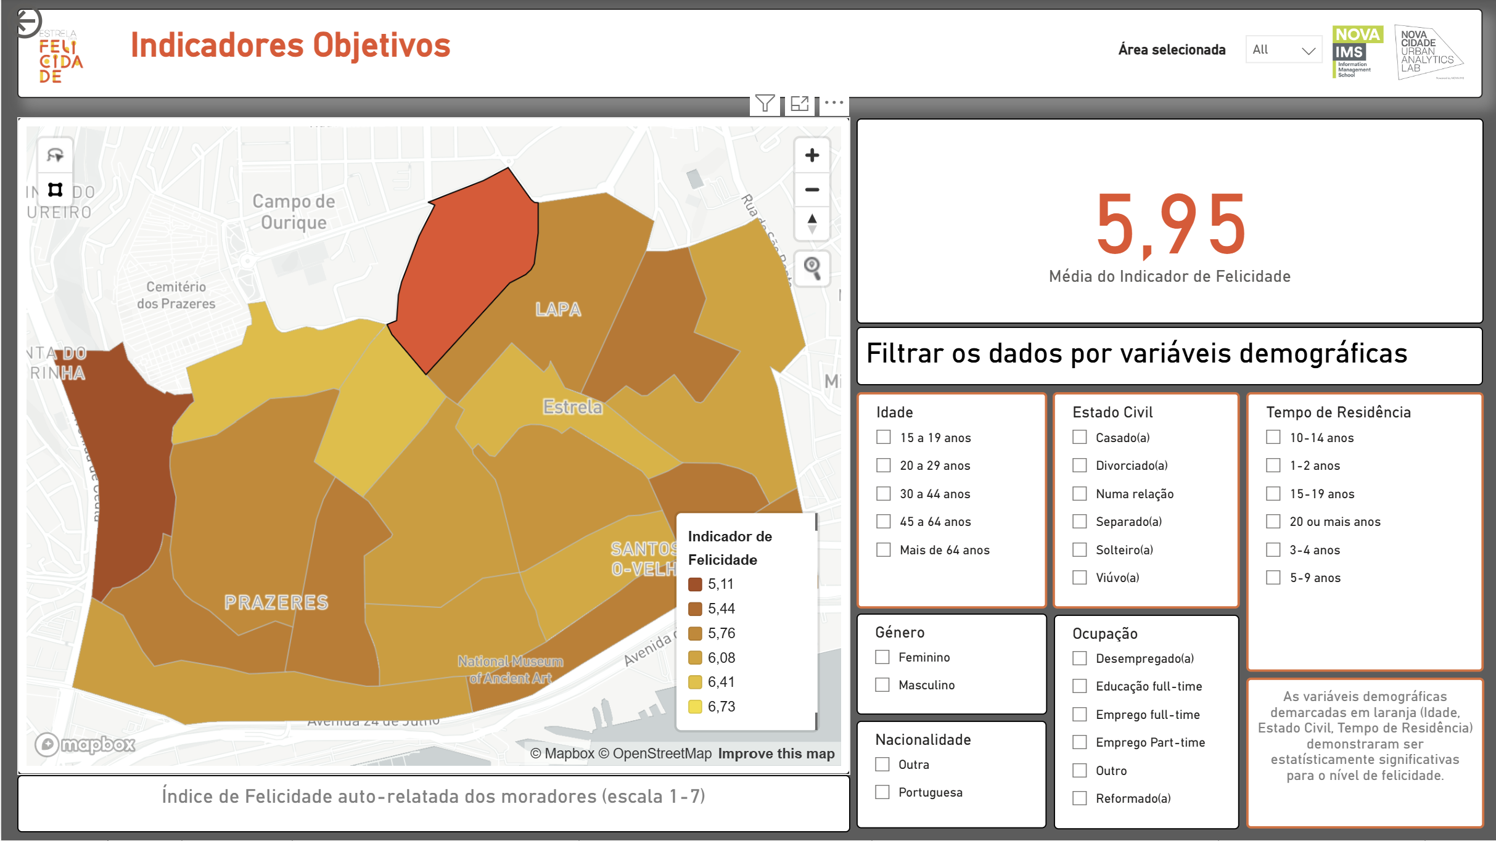Click the 5,11 legend color swatch
This screenshot has height=841, width=1496.
click(695, 584)
